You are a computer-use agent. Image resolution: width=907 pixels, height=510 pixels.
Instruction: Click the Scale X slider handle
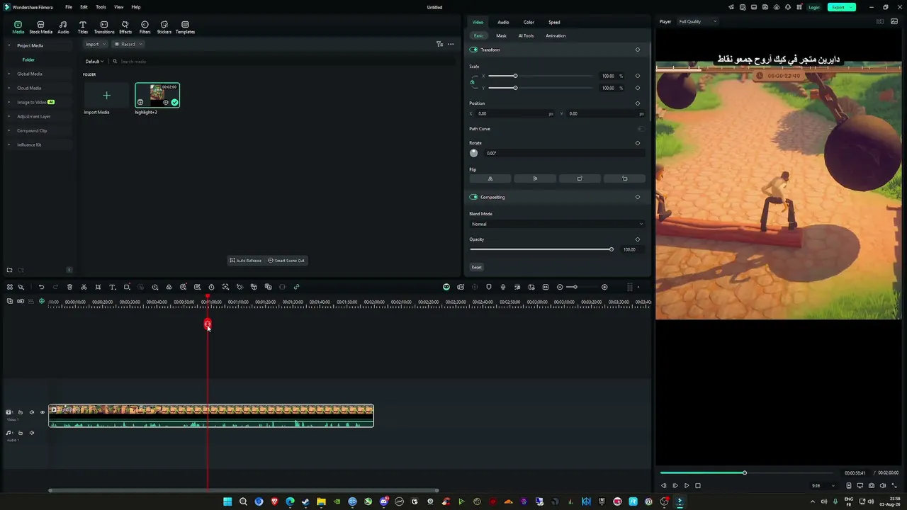(515, 76)
